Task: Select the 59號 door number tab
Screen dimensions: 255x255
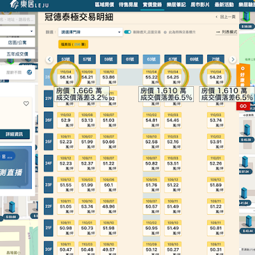Action: (x=108, y=59)
